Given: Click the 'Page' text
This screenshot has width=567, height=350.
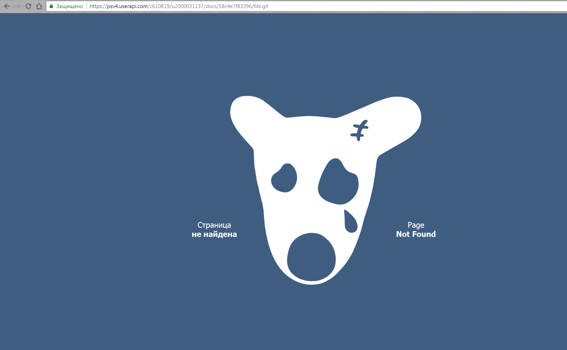Looking at the screenshot, I should (x=416, y=225).
